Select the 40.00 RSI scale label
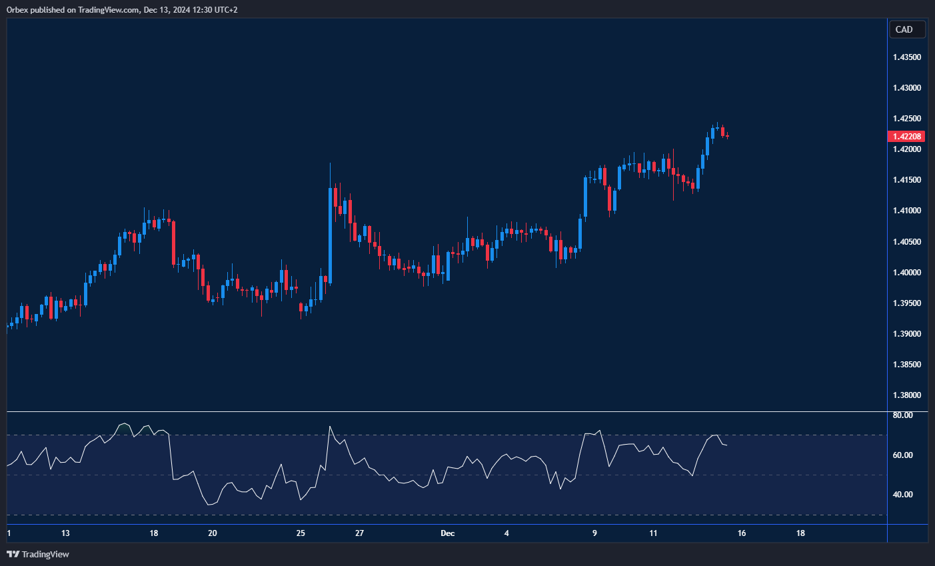Viewport: 935px width, 566px height. [x=902, y=495]
